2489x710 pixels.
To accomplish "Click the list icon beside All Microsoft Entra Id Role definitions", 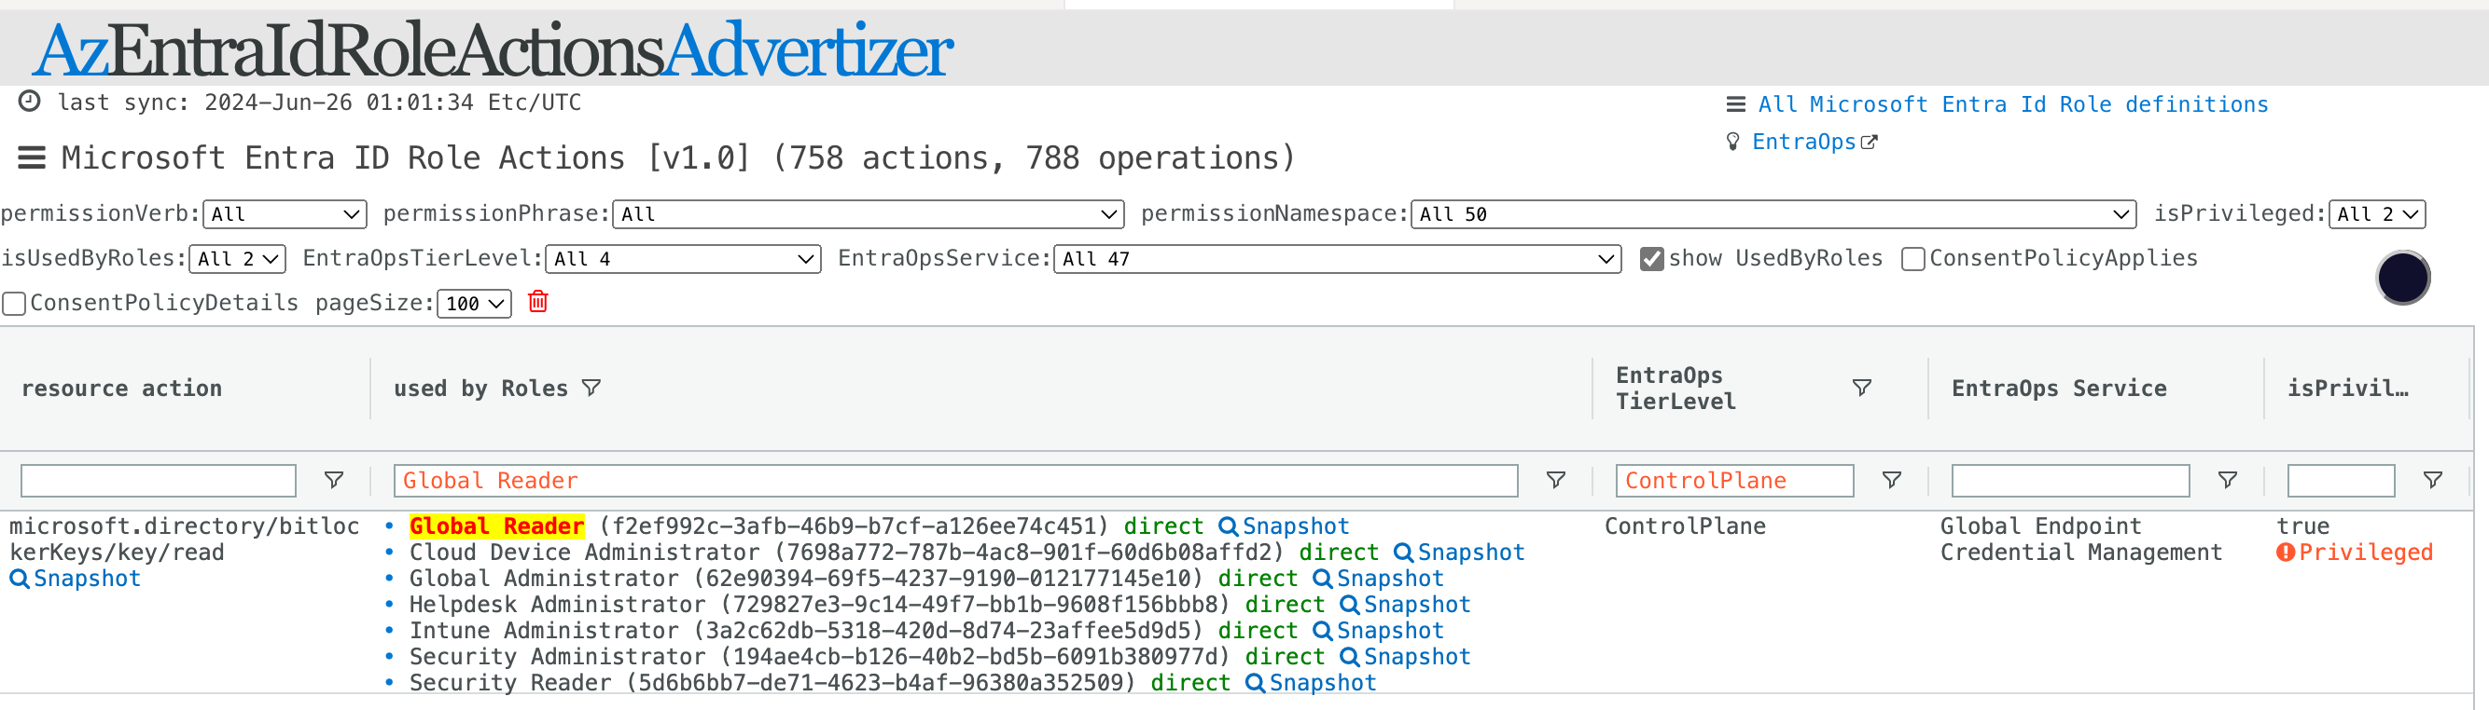I will [x=1735, y=104].
